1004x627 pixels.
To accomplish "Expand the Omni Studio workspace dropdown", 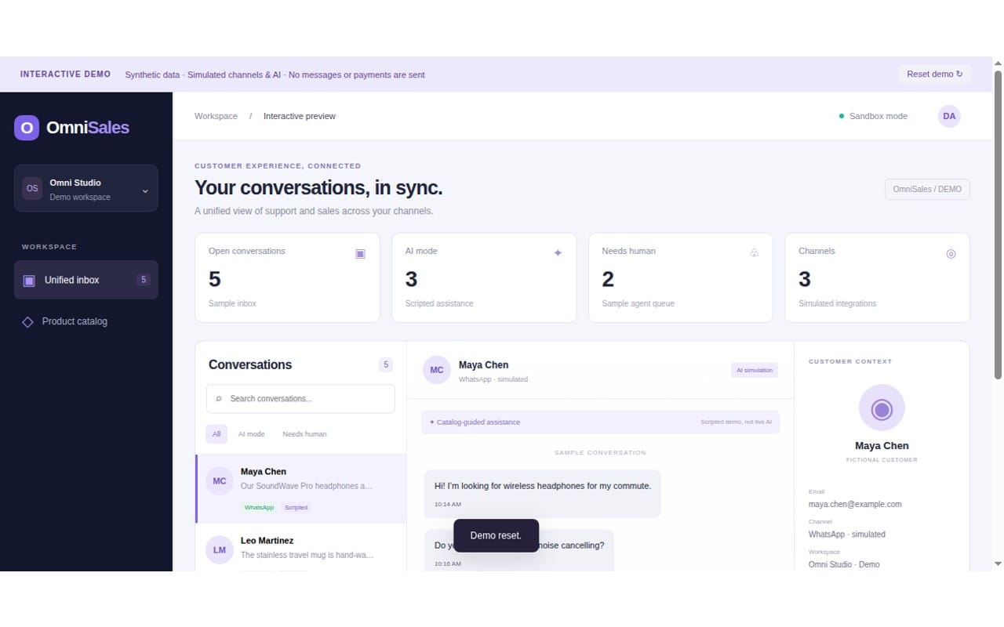I will click(86, 188).
